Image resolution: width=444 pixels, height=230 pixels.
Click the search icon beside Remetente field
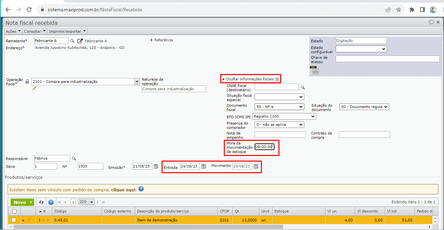point(72,41)
